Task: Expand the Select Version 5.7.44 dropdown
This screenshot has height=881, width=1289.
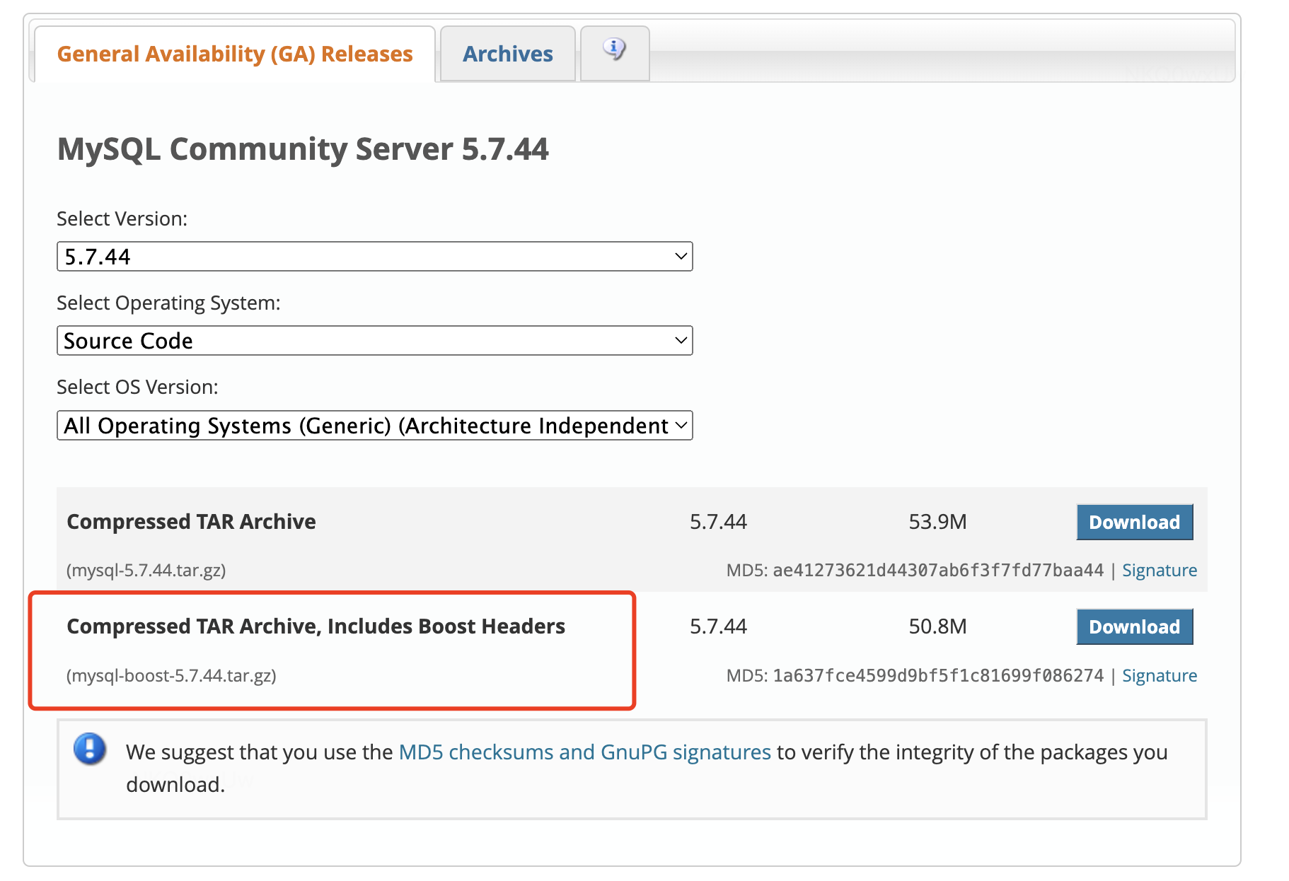Action: coord(374,257)
